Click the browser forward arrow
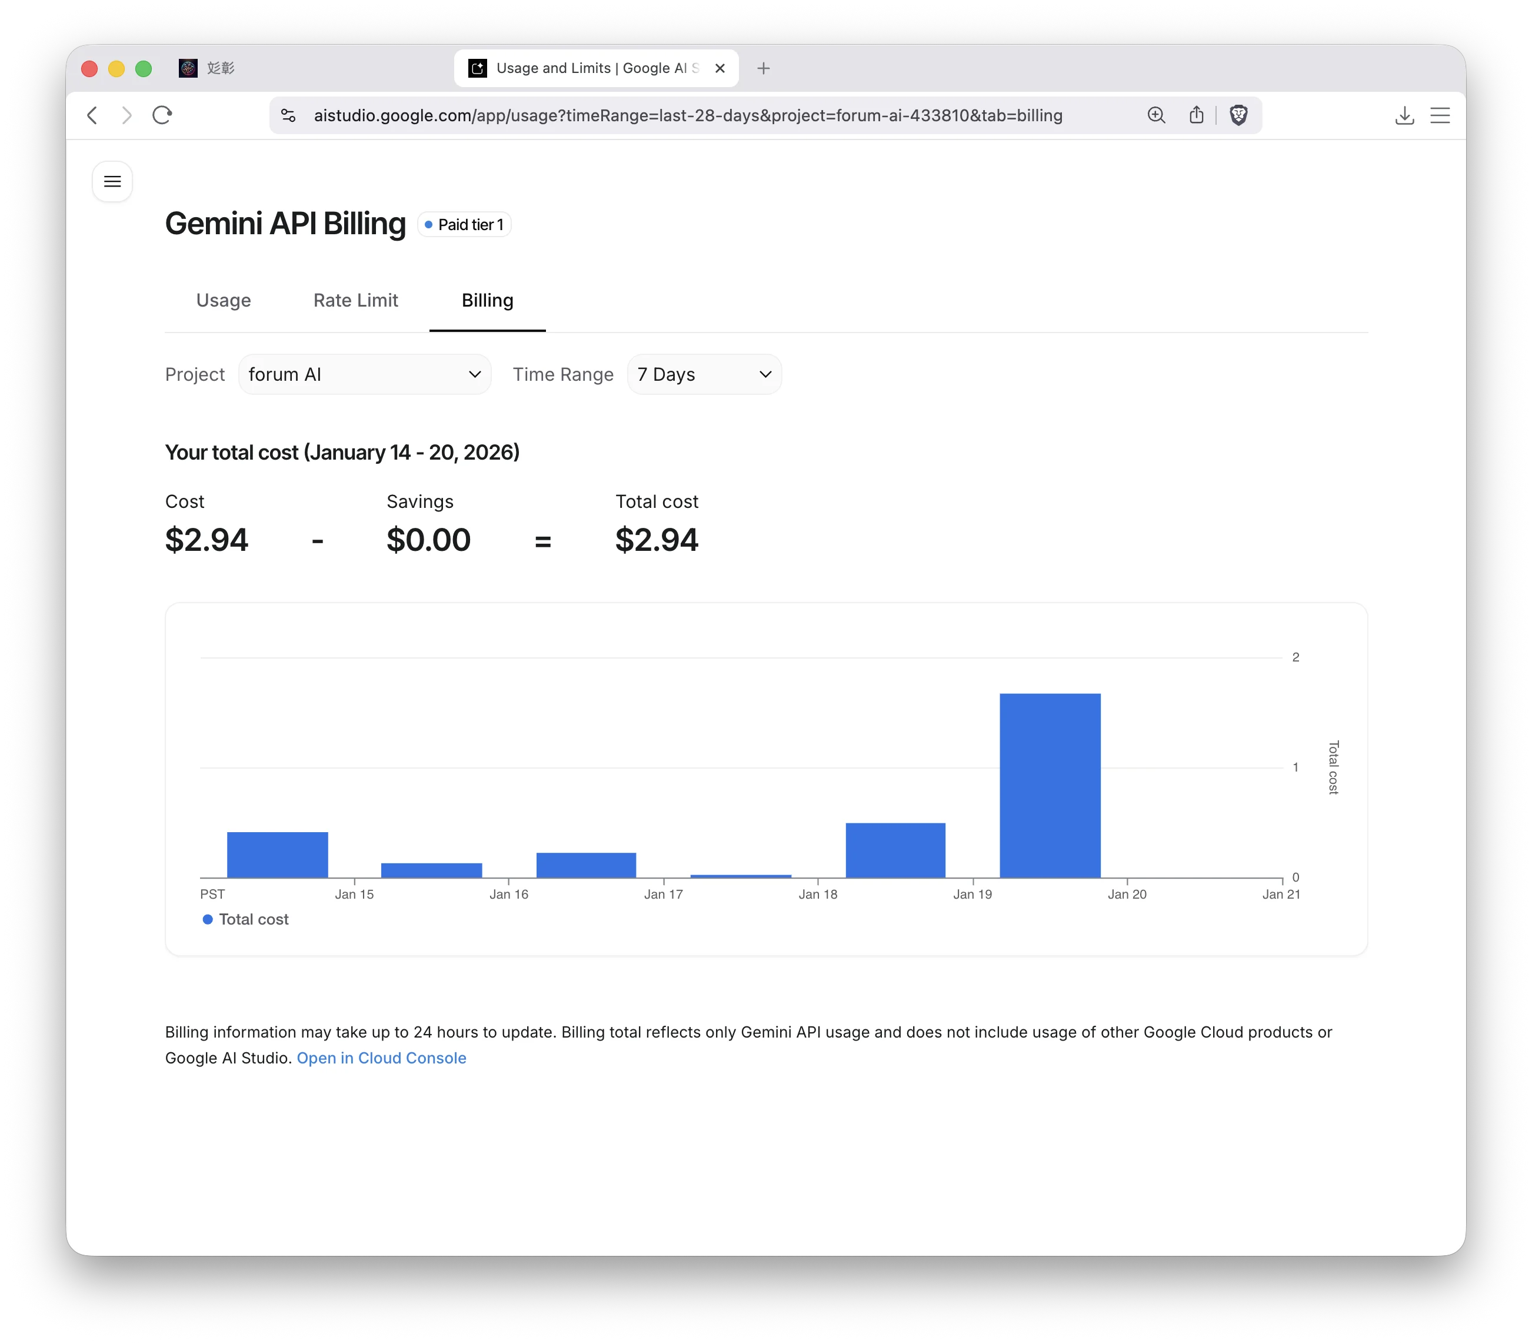1532x1343 pixels. point(126,115)
